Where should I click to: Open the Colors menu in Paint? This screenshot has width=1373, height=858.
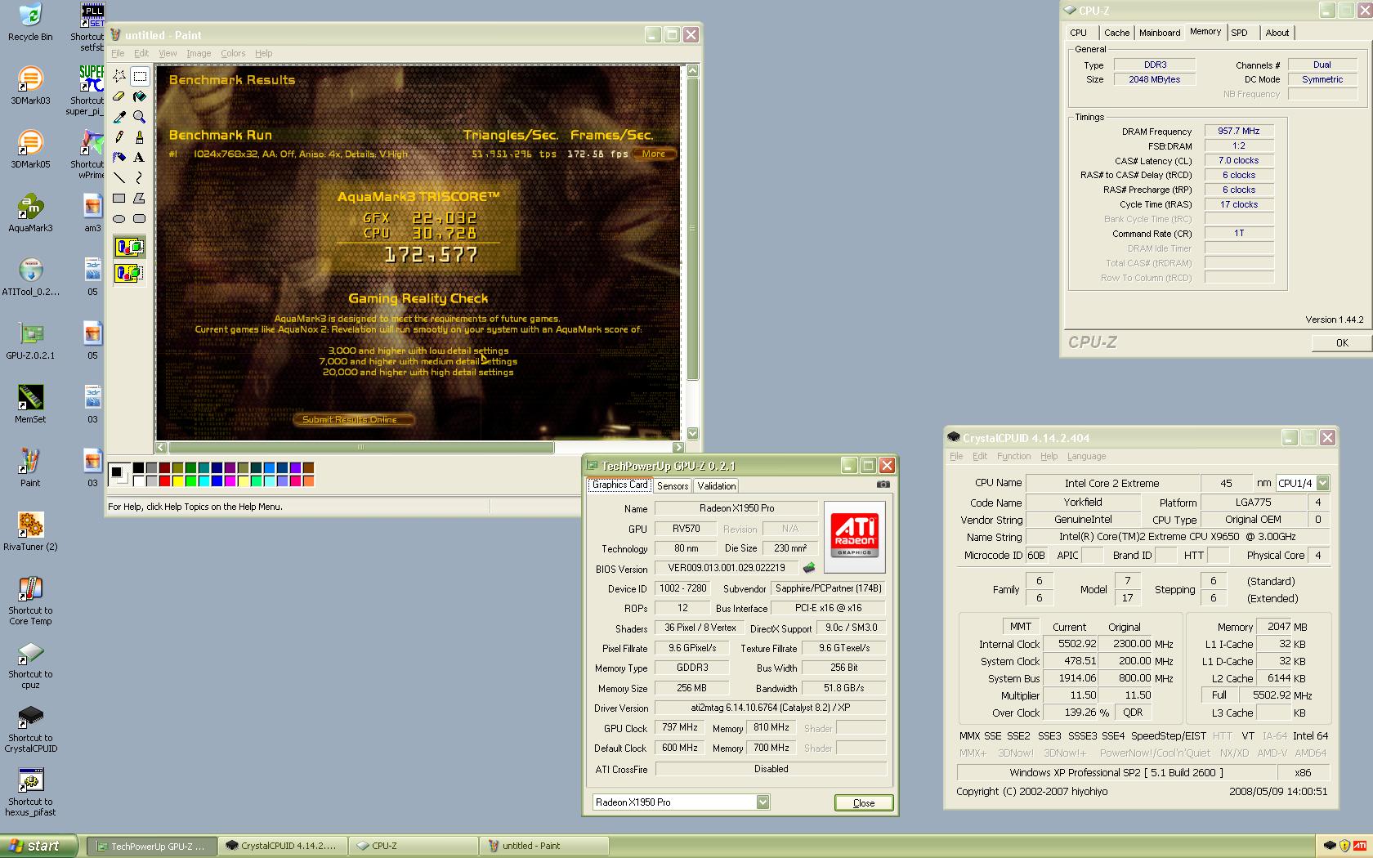(x=233, y=53)
